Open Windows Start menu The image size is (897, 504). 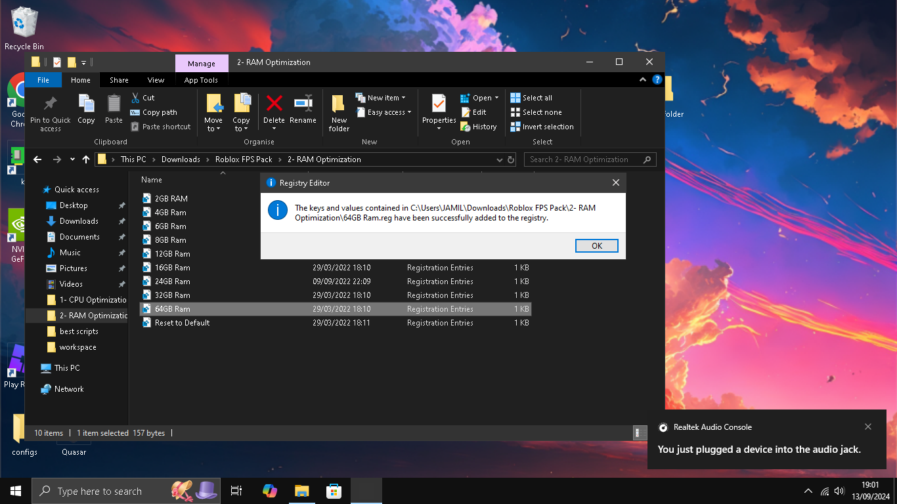(16, 491)
